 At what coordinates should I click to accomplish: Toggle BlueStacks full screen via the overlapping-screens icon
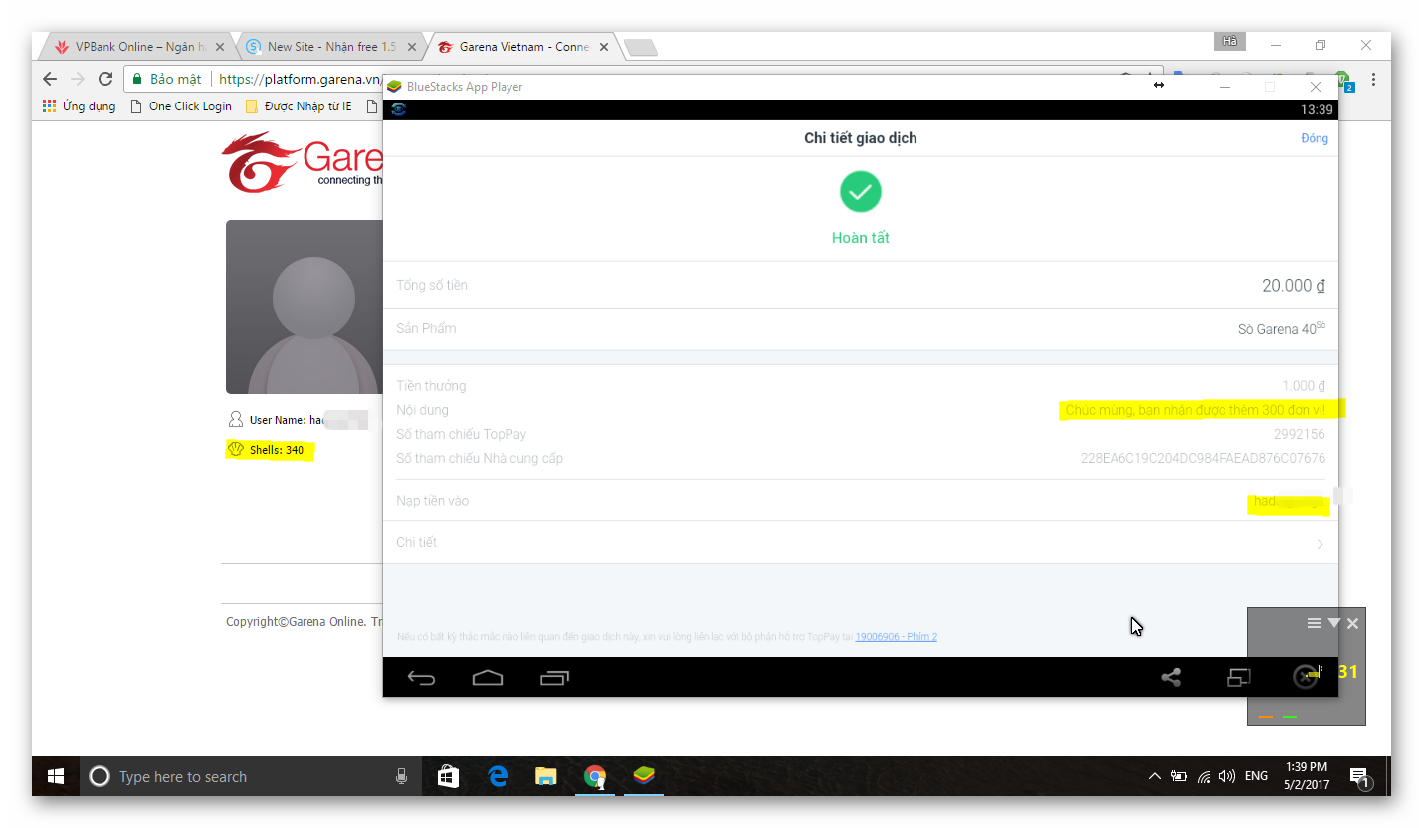pyautogui.click(x=1239, y=678)
